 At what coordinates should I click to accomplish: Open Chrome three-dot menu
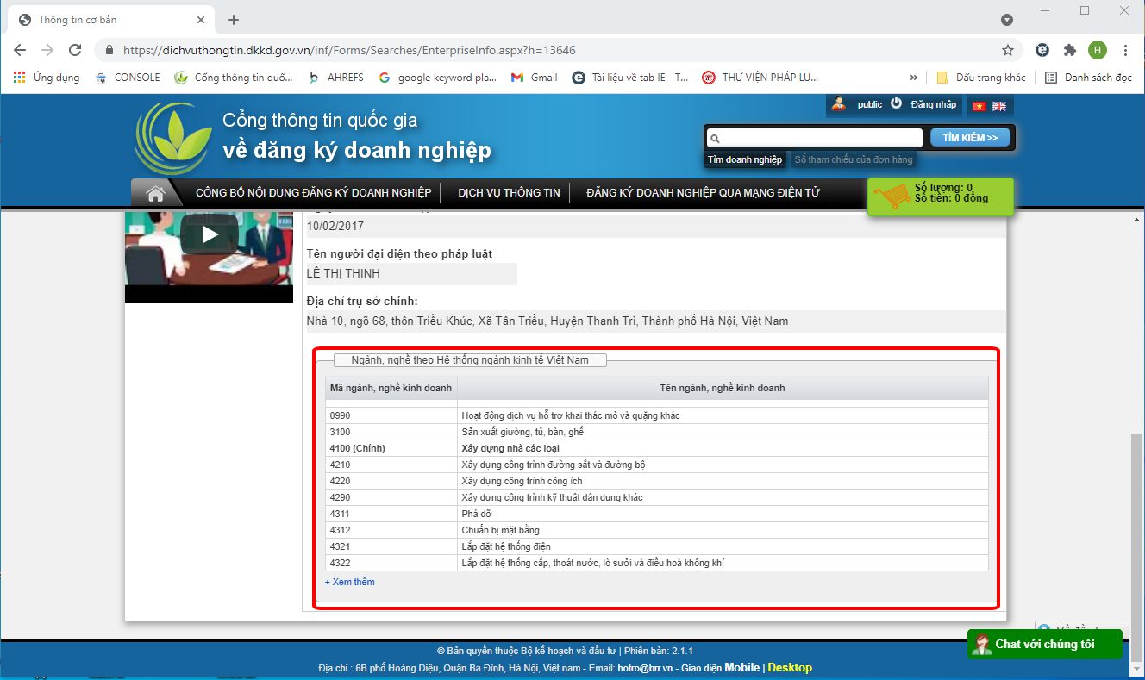coord(1126,50)
